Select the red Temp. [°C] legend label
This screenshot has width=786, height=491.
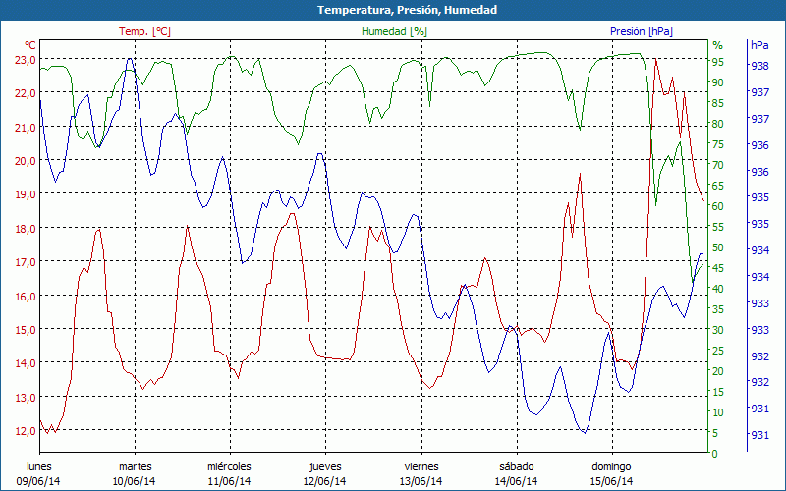(144, 31)
